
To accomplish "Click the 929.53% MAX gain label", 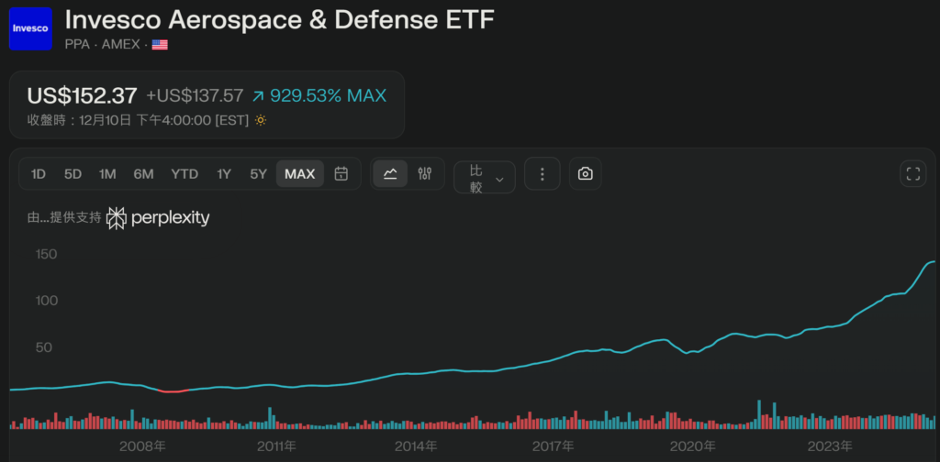I will [319, 95].
